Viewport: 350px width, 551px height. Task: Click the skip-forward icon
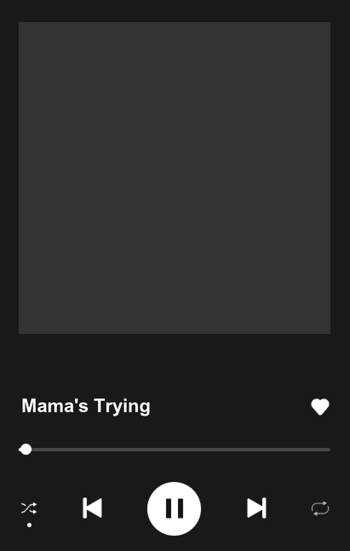point(256,508)
